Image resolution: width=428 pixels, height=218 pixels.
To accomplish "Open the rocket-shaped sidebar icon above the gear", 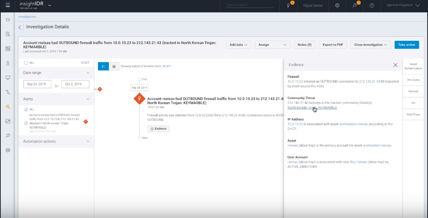I will click(8, 136).
